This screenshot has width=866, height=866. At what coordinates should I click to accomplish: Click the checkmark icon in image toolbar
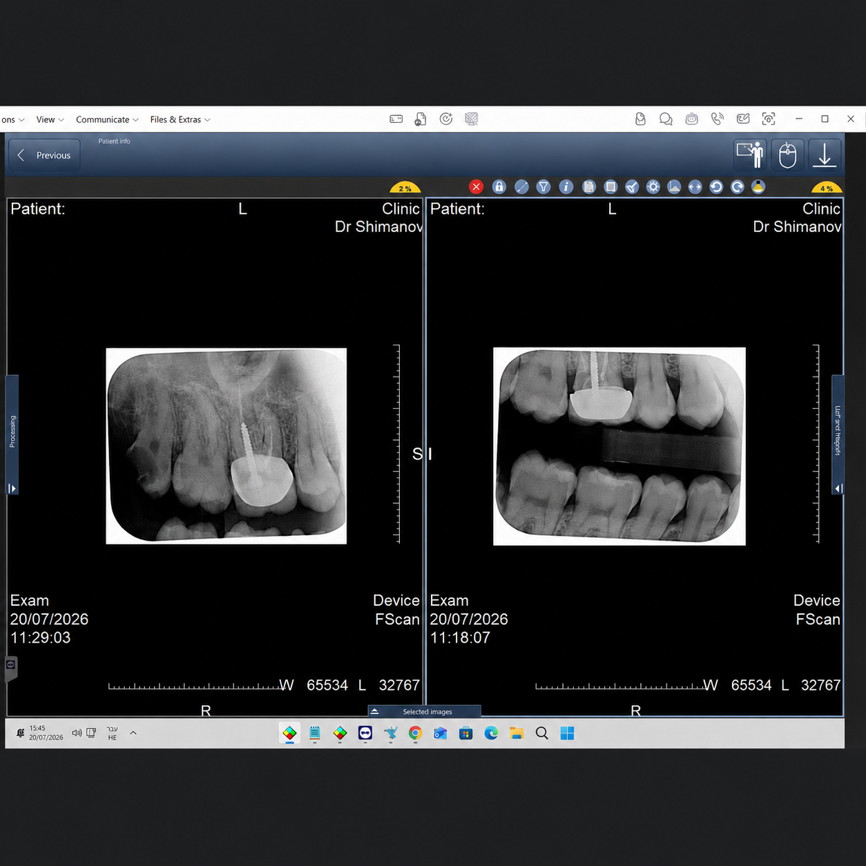(x=632, y=187)
